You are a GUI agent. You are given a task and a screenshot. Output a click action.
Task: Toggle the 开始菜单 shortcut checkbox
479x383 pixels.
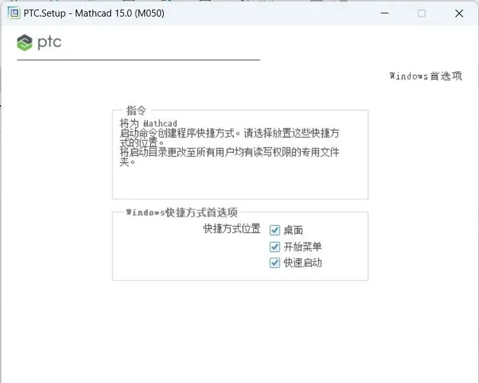click(x=275, y=247)
